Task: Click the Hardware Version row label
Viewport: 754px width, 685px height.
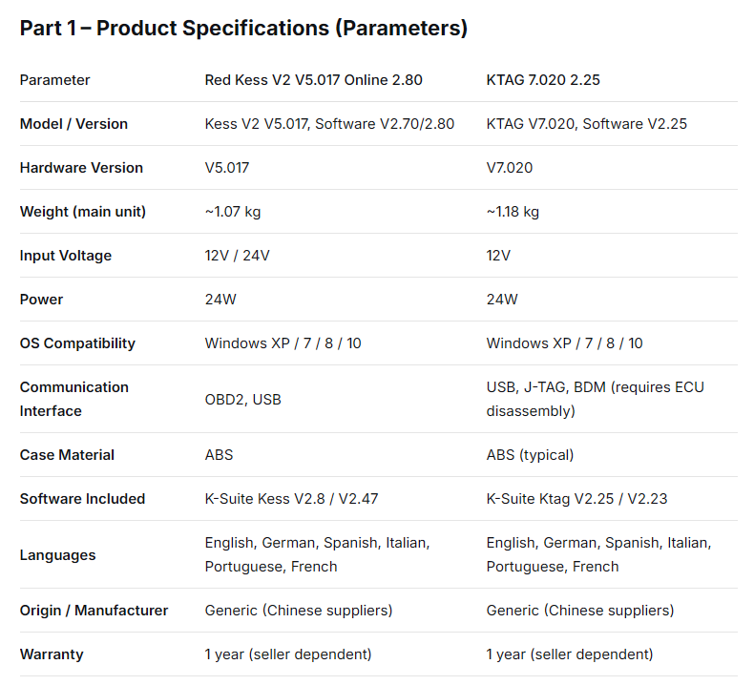Action: pyautogui.click(x=81, y=168)
